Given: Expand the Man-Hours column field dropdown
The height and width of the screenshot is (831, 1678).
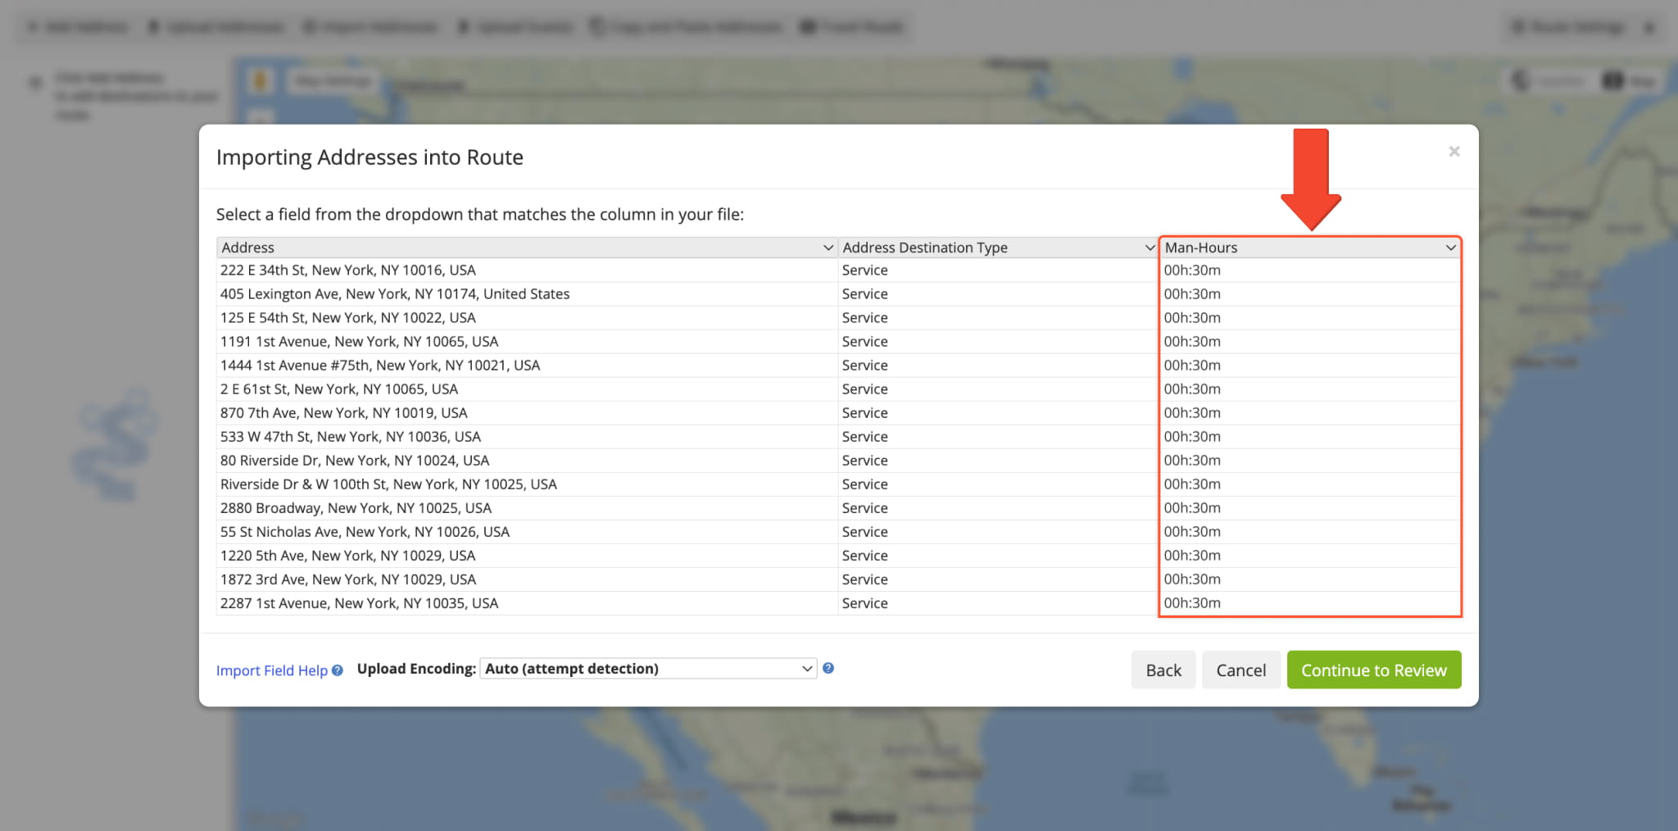Looking at the screenshot, I should pyautogui.click(x=1309, y=247).
